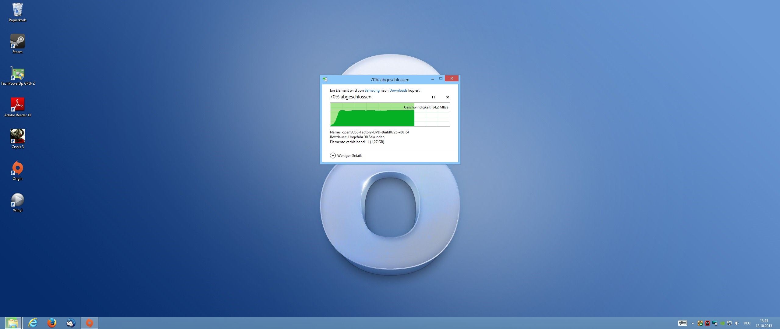Open File Explorer from the taskbar

click(x=13, y=323)
